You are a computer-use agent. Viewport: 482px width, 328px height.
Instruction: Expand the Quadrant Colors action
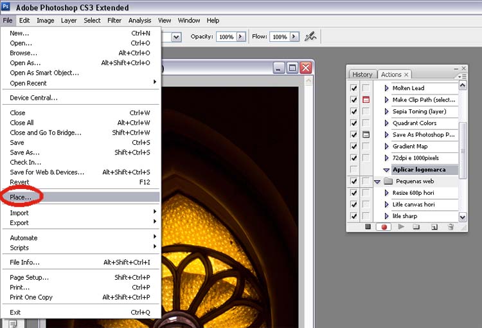pyautogui.click(x=386, y=123)
